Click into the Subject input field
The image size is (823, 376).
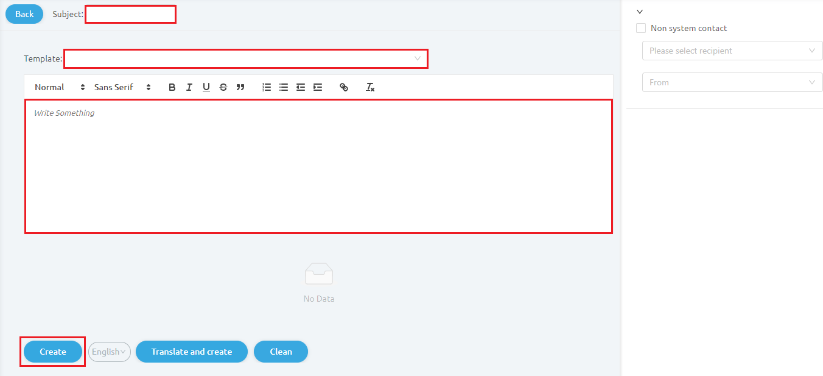(130, 14)
